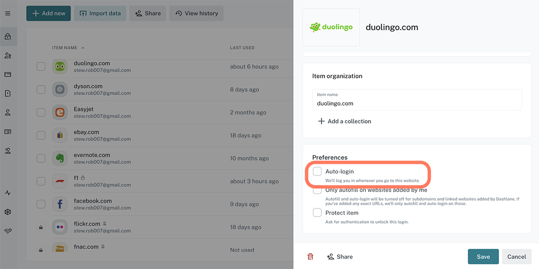
Task: Sort by Item Name column header
Action: 65,48
